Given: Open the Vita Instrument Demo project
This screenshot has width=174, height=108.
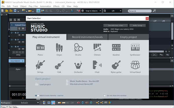Looking at the screenshot, I should coord(81,84).
